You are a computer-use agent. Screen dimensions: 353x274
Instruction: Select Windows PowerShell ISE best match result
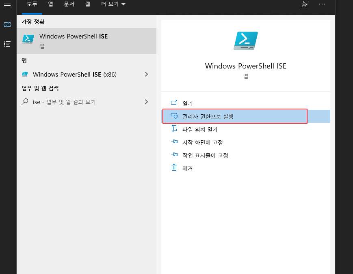tap(87, 41)
